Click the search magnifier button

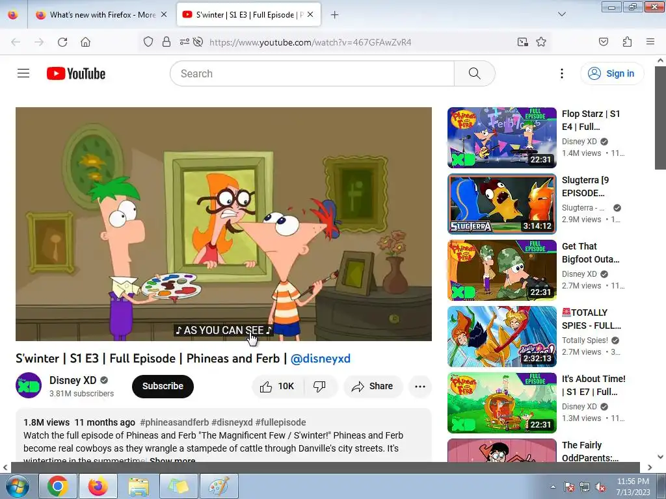474,73
